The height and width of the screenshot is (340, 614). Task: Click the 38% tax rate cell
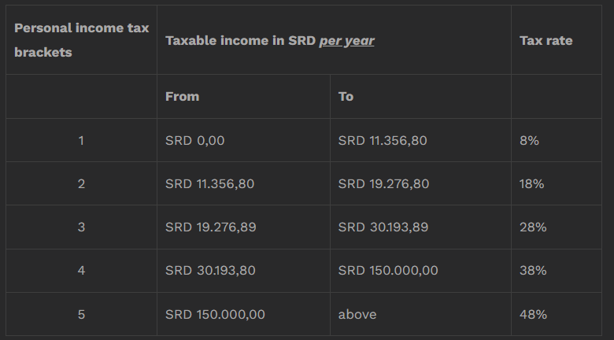tap(557, 271)
